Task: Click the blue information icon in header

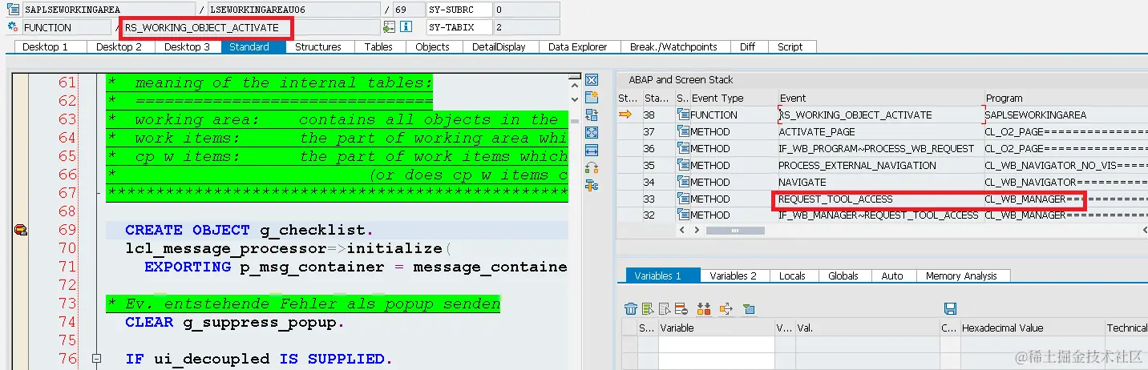Action: click(x=406, y=27)
